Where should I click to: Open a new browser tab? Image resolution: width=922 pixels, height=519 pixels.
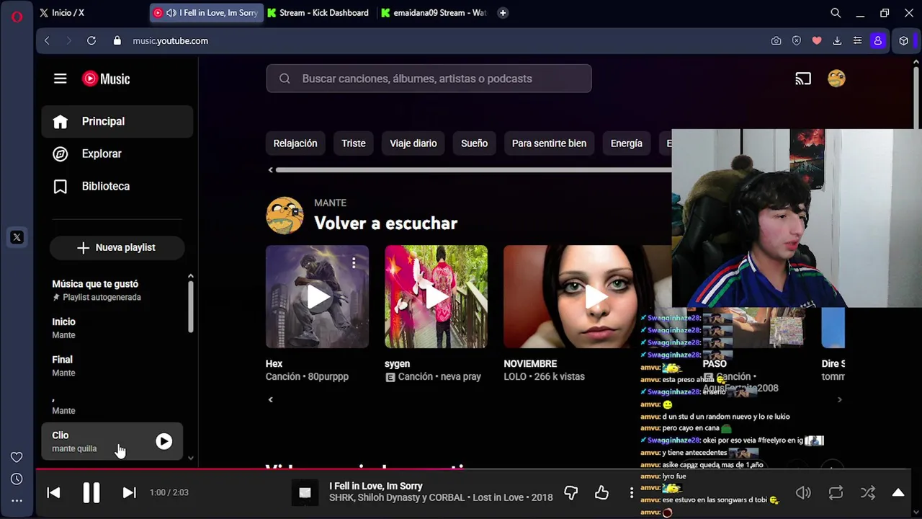pos(503,13)
